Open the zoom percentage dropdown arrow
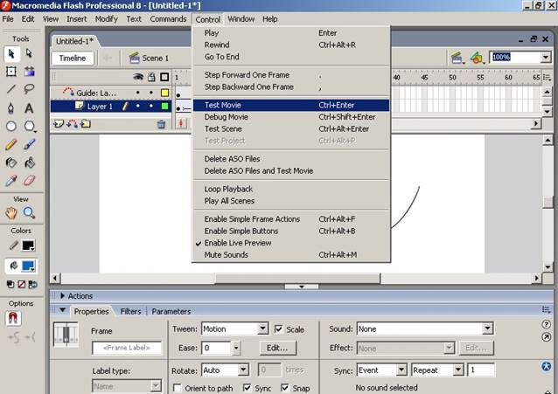558x394 pixels. click(x=546, y=58)
